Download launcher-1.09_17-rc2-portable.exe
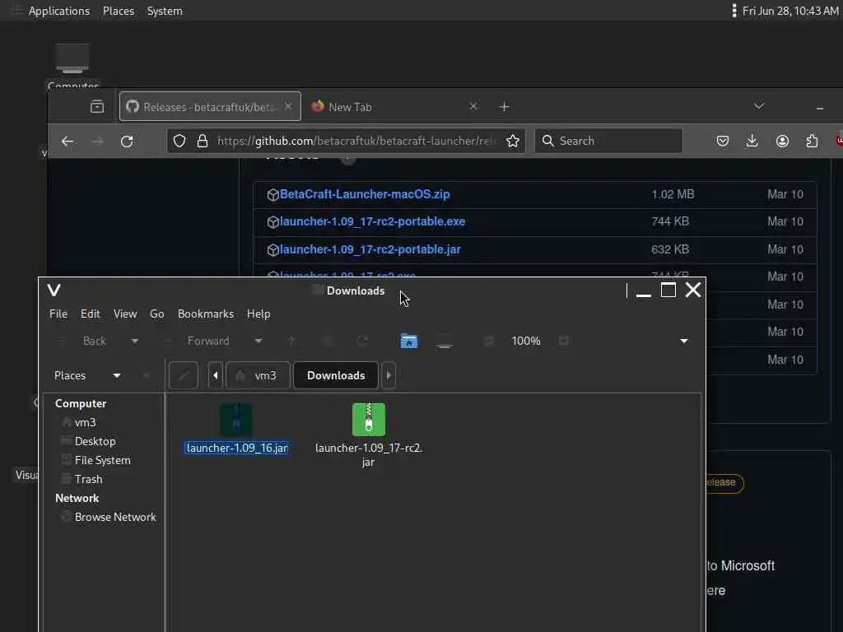This screenshot has width=843, height=632. coord(372,221)
